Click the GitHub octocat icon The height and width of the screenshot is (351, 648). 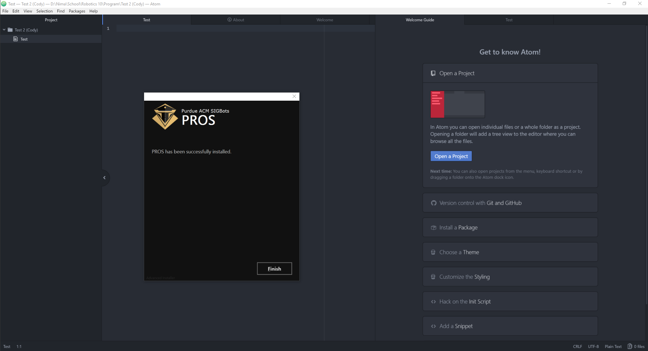point(433,203)
